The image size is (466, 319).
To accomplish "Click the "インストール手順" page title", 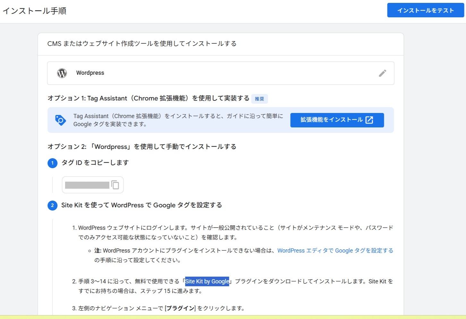I will (35, 11).
